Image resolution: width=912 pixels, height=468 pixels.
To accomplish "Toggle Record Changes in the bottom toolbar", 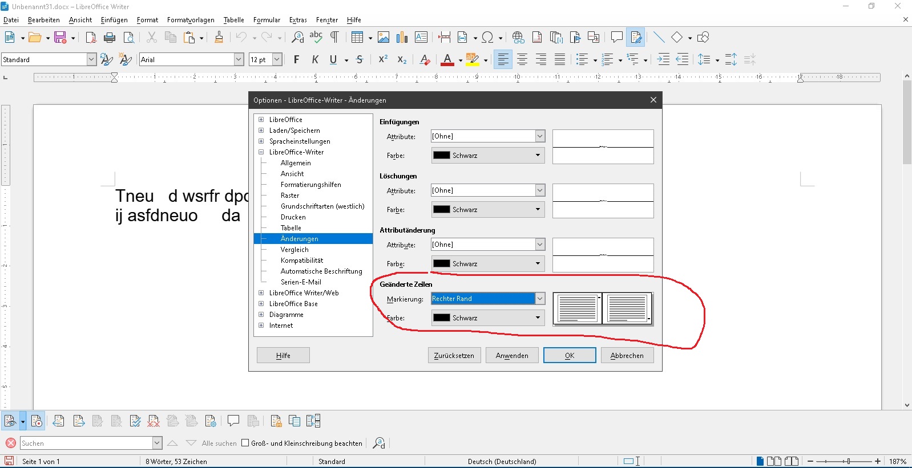I will pyautogui.click(x=37, y=421).
